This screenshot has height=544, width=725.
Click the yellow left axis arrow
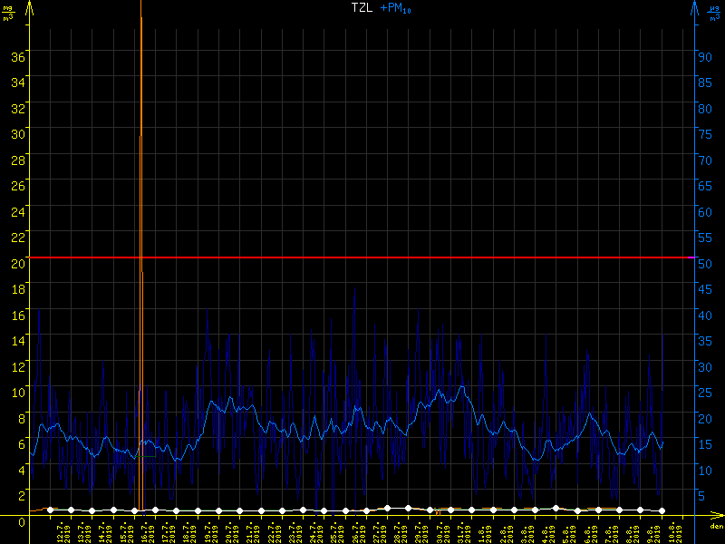(30, 7)
